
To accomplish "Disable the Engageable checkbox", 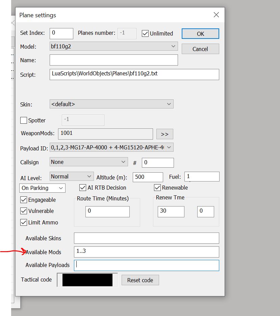I will click(24, 200).
